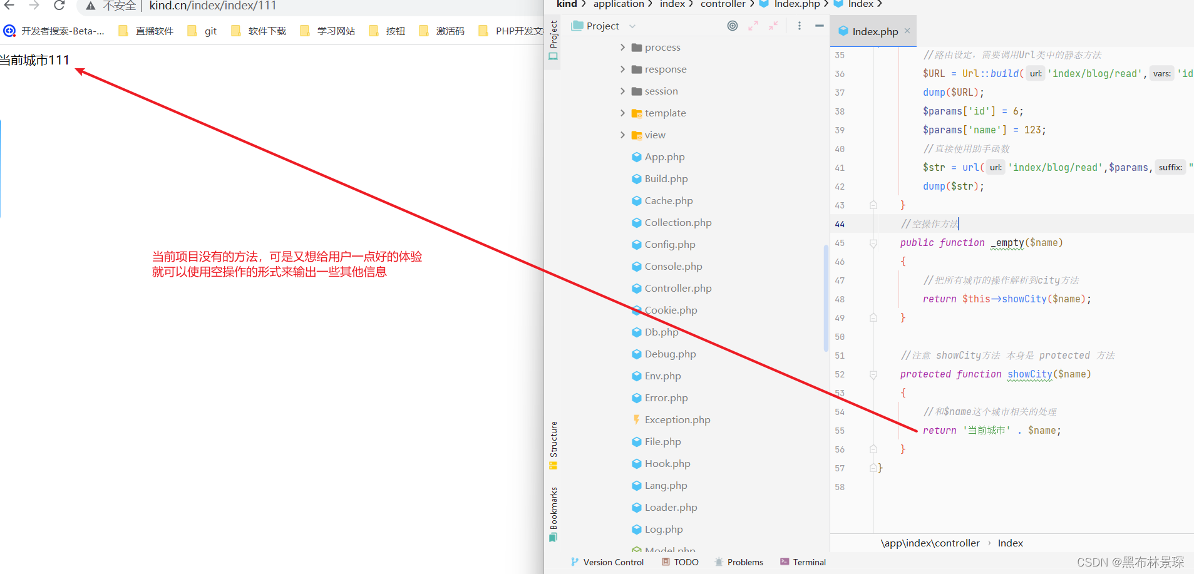Reload the browser page
1194x574 pixels.
(59, 5)
